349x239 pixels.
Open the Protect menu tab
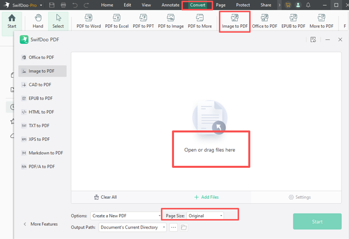(x=243, y=5)
